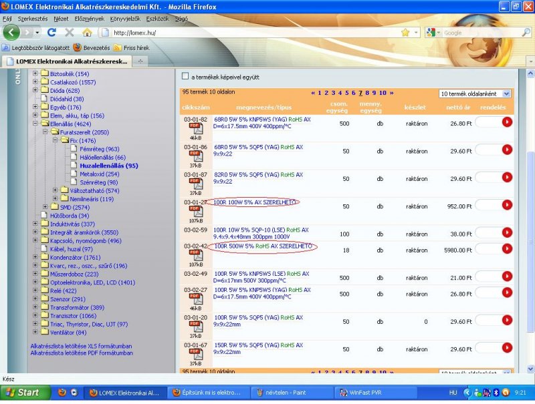Open the Szerkesztés menu
This screenshot has width=535, height=404.
tap(33, 19)
